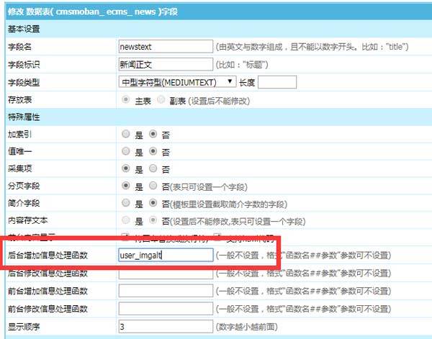Select 是 for 加索引
This screenshot has width=432, height=339.
click(x=125, y=134)
